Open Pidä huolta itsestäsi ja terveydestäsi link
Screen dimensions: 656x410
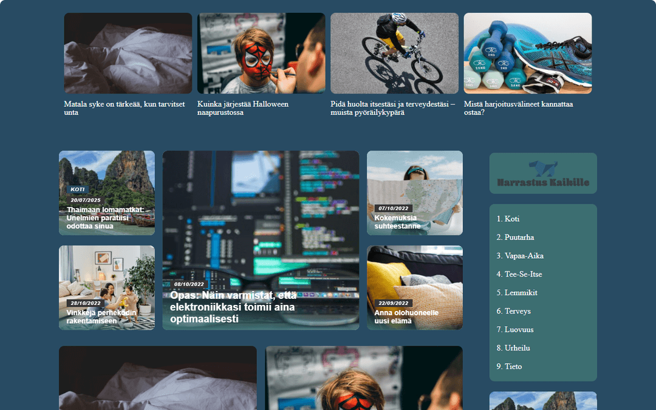392,108
